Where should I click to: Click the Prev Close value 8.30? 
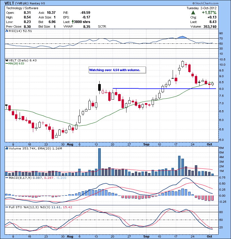click(27, 27)
